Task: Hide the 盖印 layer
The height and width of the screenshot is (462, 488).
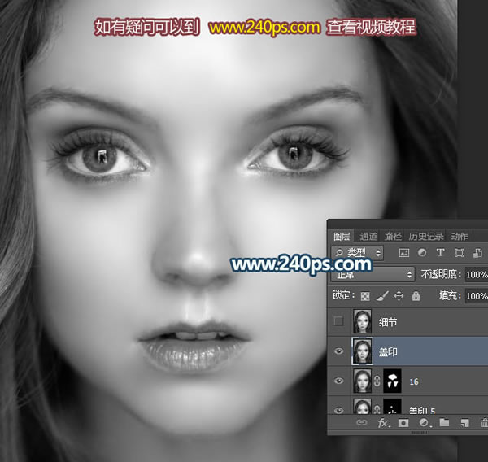Action: 338,351
